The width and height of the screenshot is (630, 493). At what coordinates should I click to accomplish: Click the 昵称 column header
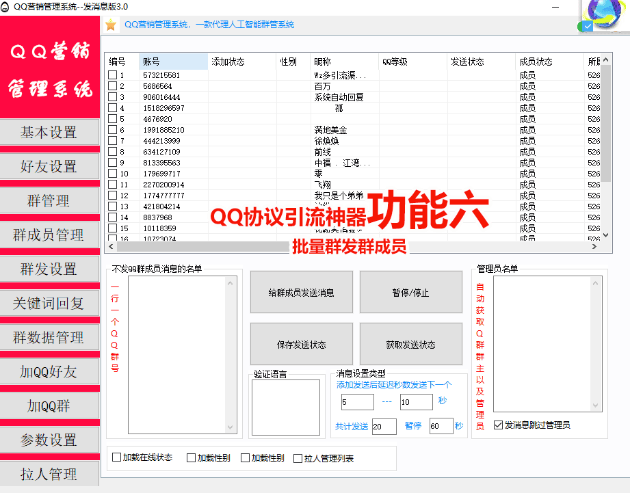click(345, 62)
